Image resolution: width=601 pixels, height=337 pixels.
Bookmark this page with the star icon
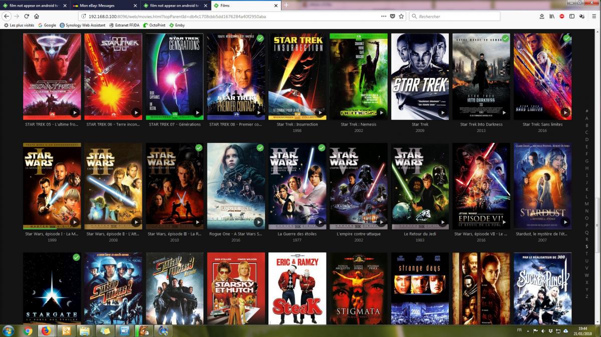coord(401,16)
